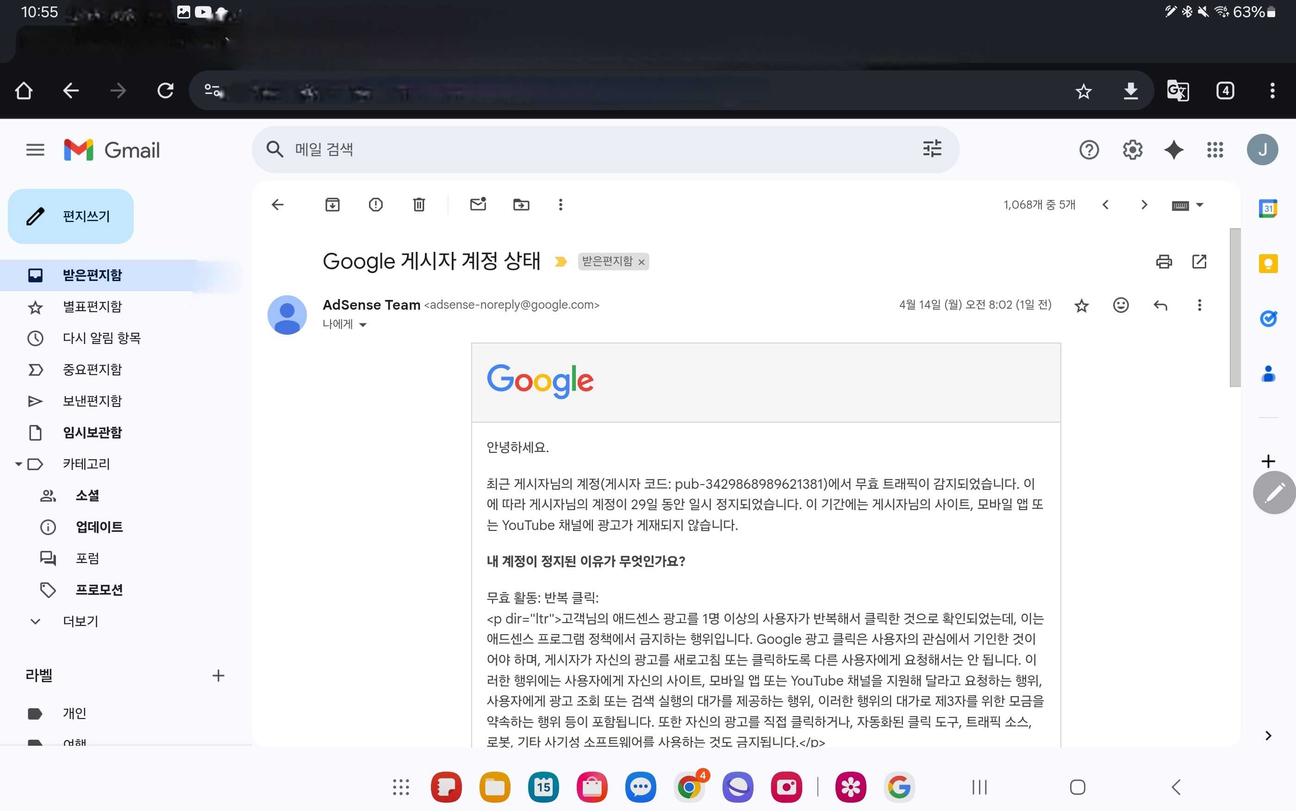Archive this email using toolbar icon
The image size is (1296, 811).
point(332,204)
